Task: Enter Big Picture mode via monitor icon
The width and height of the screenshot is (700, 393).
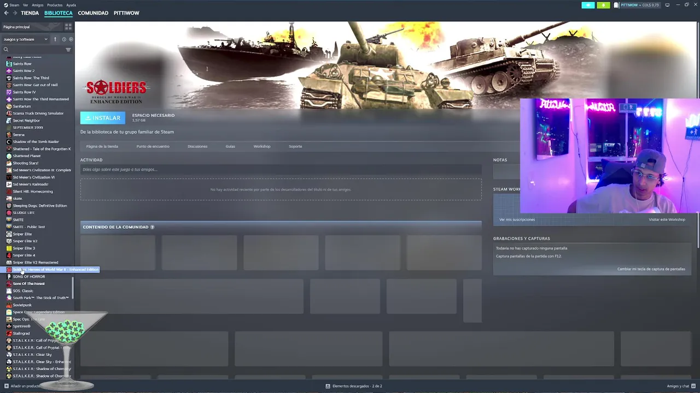Action: (667, 5)
